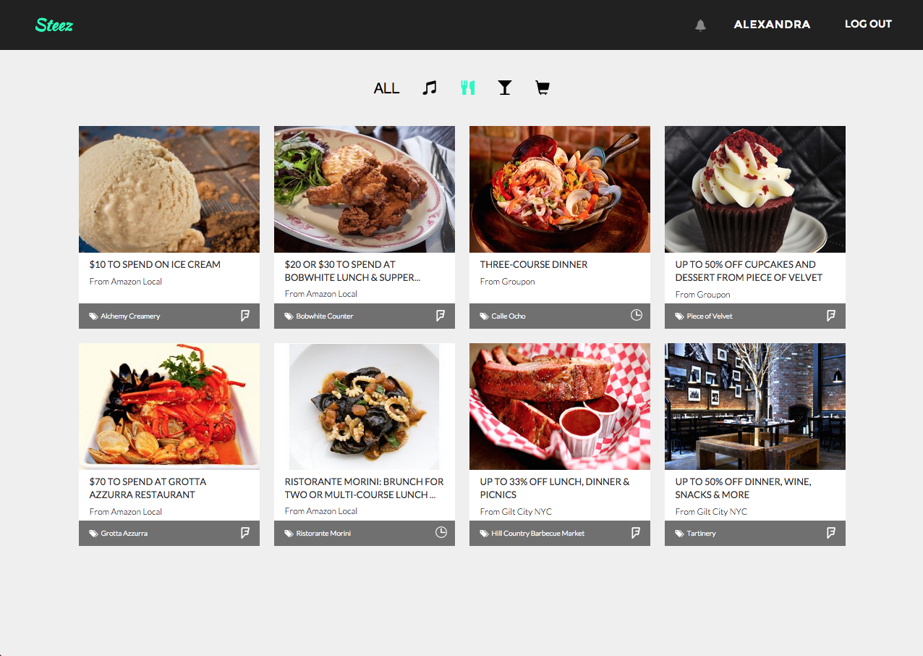Click 'From Amazon Local' under Grotta Azzurra deal
The width and height of the screenshot is (923, 656).
126,512
